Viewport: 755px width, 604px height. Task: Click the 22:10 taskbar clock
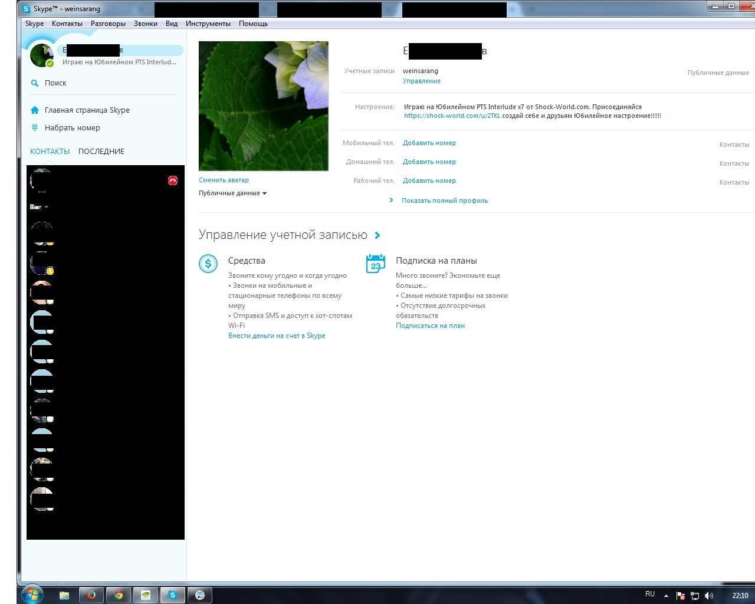pyautogui.click(x=740, y=596)
